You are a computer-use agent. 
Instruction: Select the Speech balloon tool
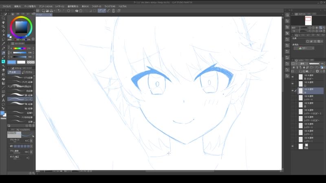point(3,105)
